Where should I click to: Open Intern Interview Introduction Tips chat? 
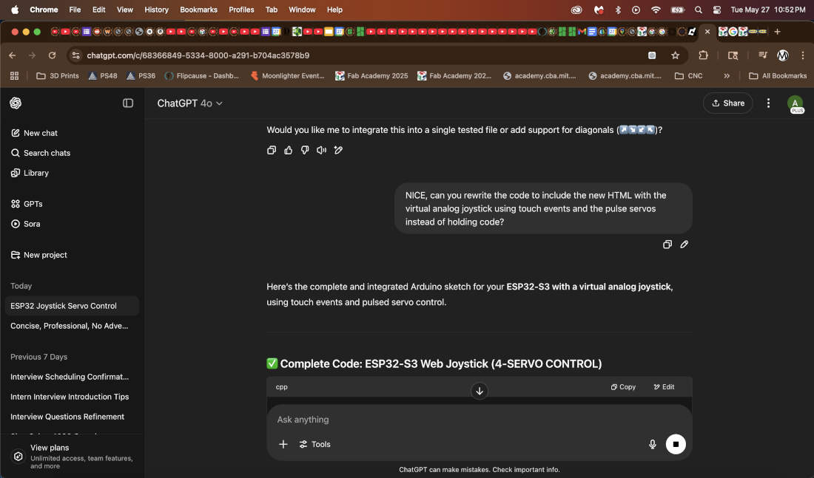click(x=73, y=397)
